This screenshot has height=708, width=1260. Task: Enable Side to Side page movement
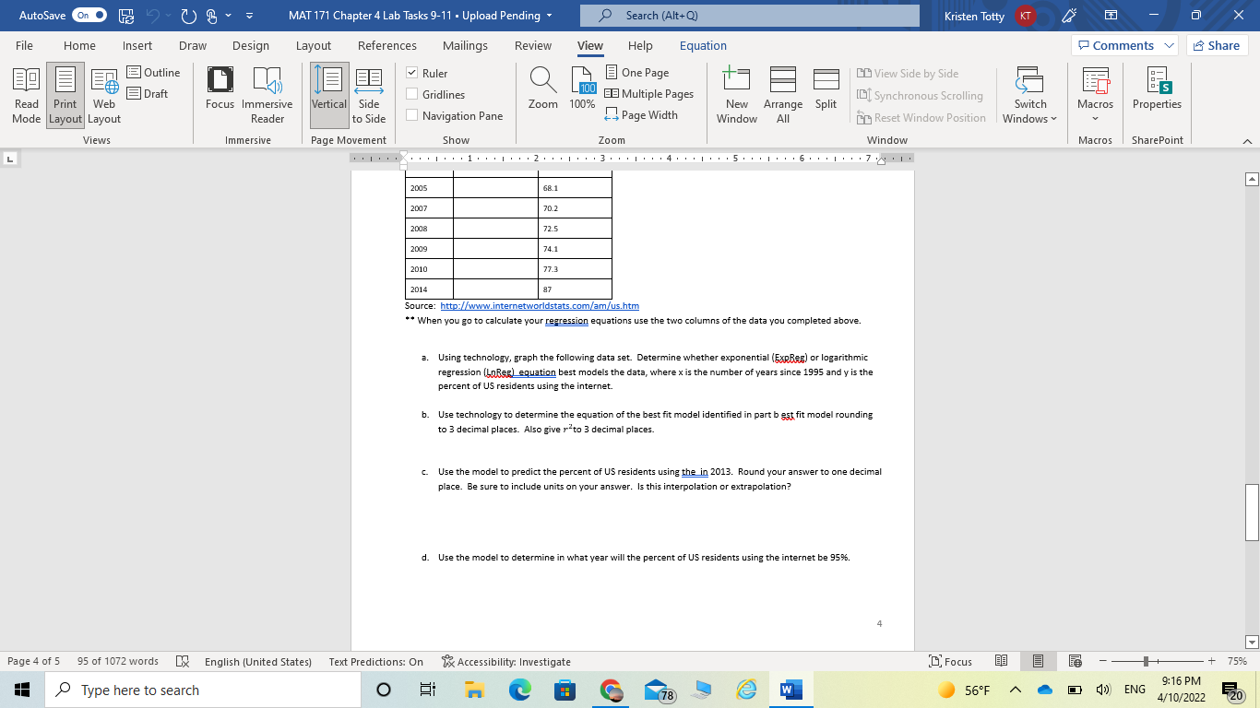point(368,94)
